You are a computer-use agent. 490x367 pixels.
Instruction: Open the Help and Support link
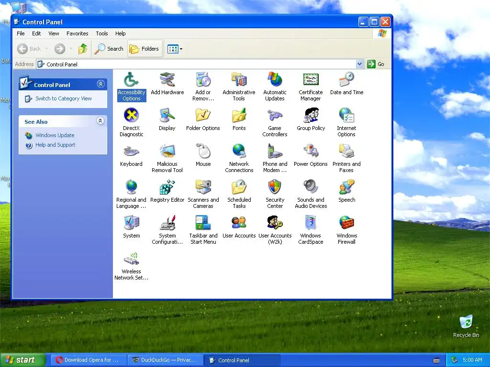coord(56,145)
